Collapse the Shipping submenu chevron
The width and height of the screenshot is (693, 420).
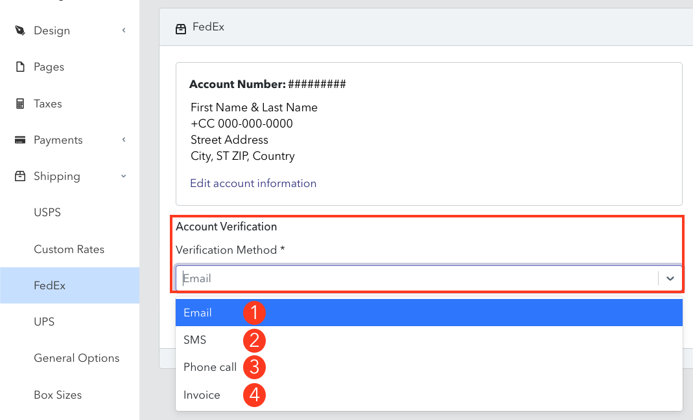click(x=124, y=176)
